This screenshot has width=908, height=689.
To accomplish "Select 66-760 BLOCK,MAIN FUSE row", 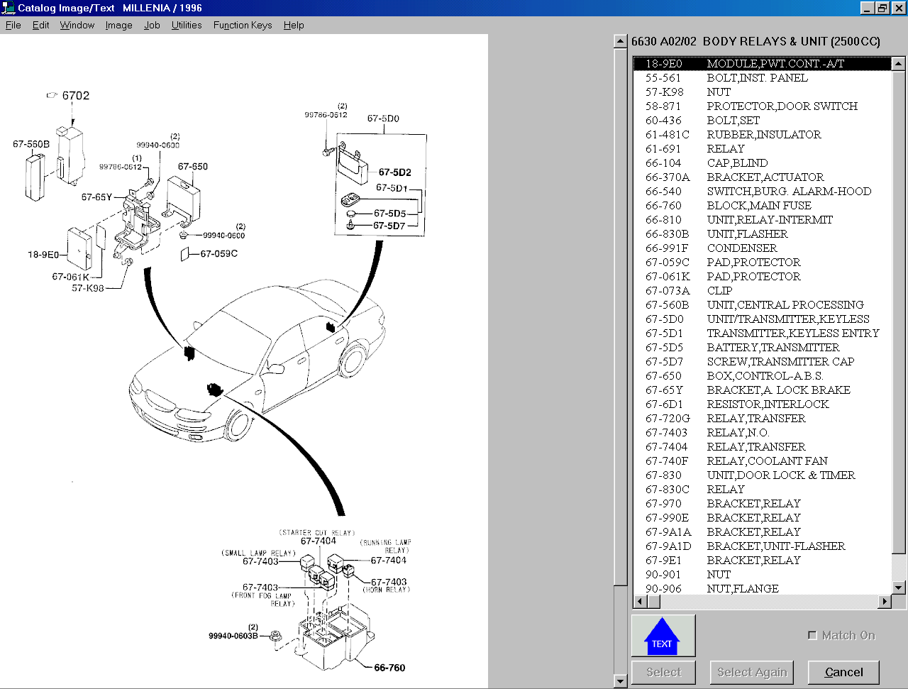I will 762,205.
